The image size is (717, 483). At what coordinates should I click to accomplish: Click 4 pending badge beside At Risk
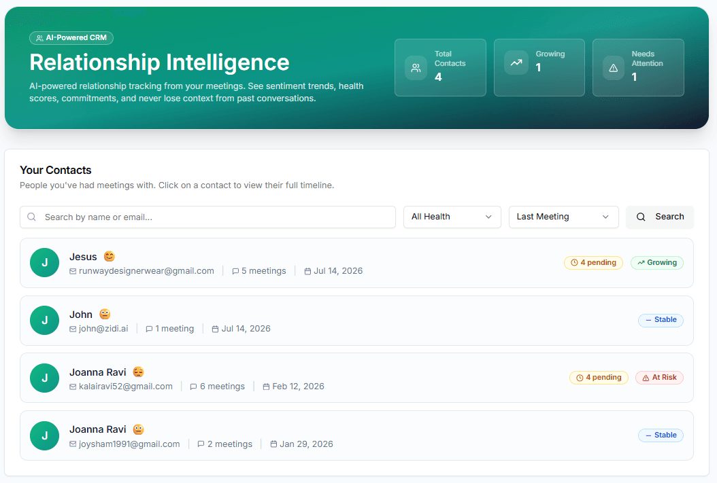(599, 378)
